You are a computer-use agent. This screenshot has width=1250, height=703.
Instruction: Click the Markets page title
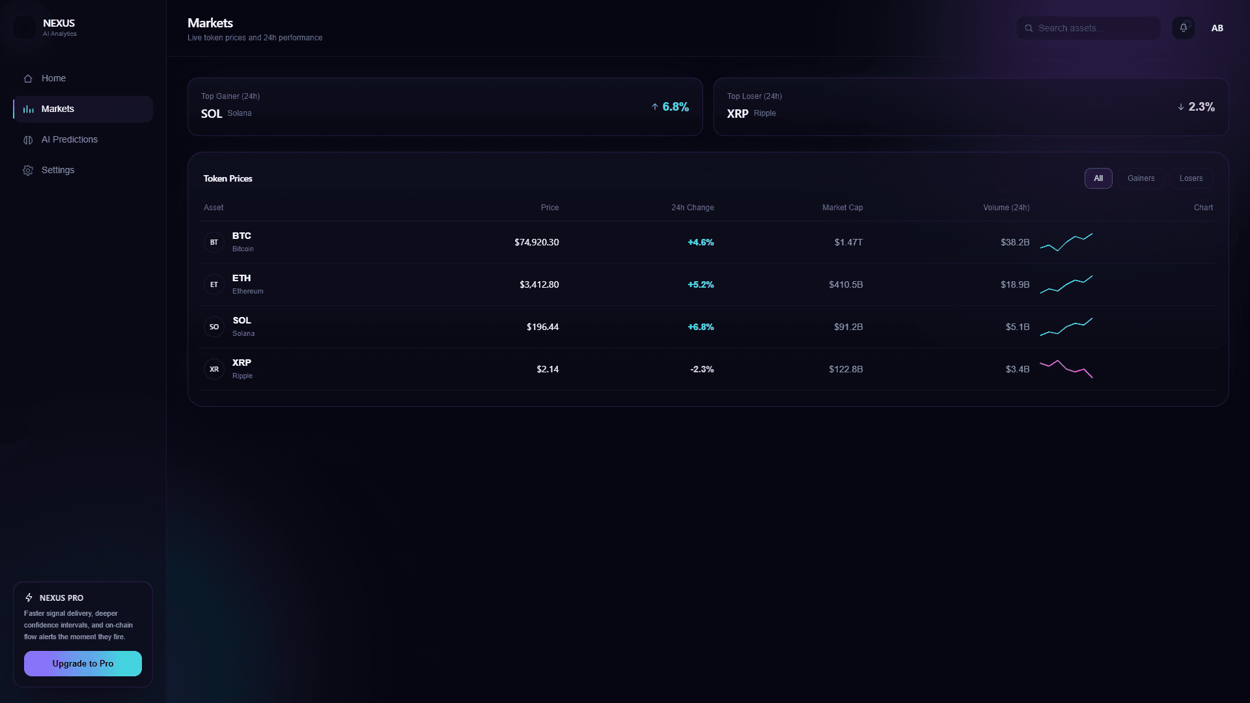tap(210, 23)
